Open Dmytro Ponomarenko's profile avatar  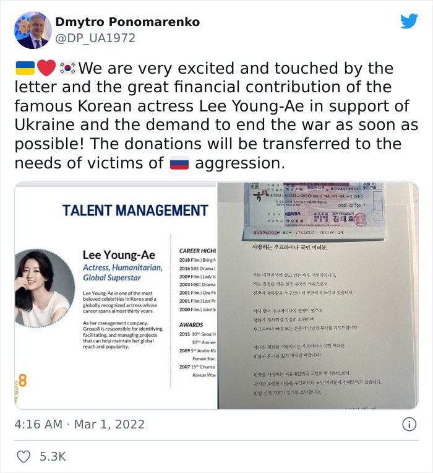click(x=33, y=30)
